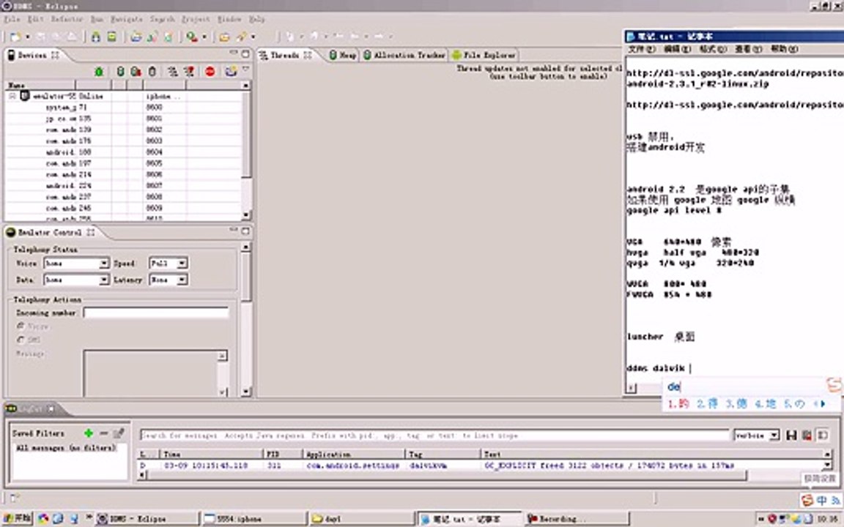The image size is (844, 527).
Task: Remove the selected LogCat filter with the minus icon
Action: (104, 433)
